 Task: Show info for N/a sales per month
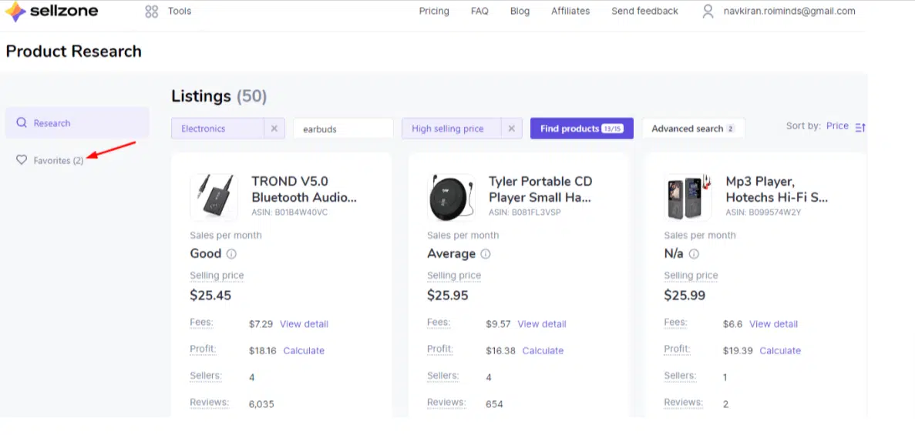694,253
